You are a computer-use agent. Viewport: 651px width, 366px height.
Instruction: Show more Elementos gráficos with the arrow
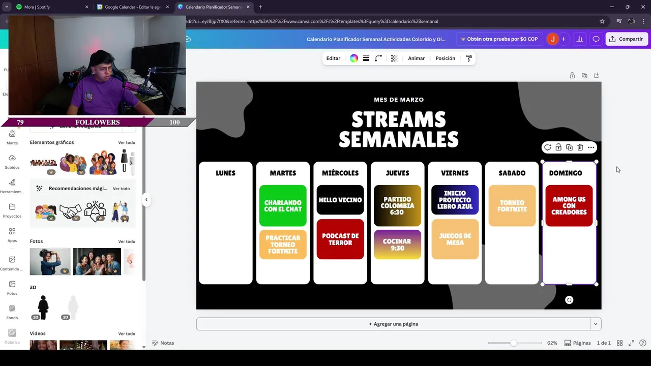[131, 162]
